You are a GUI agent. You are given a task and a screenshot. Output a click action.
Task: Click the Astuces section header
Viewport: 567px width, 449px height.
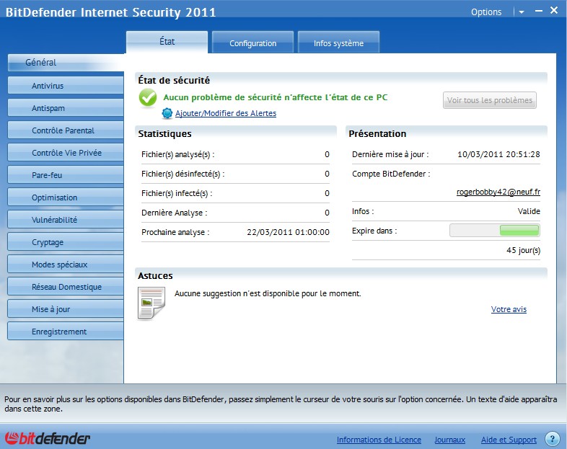(155, 275)
